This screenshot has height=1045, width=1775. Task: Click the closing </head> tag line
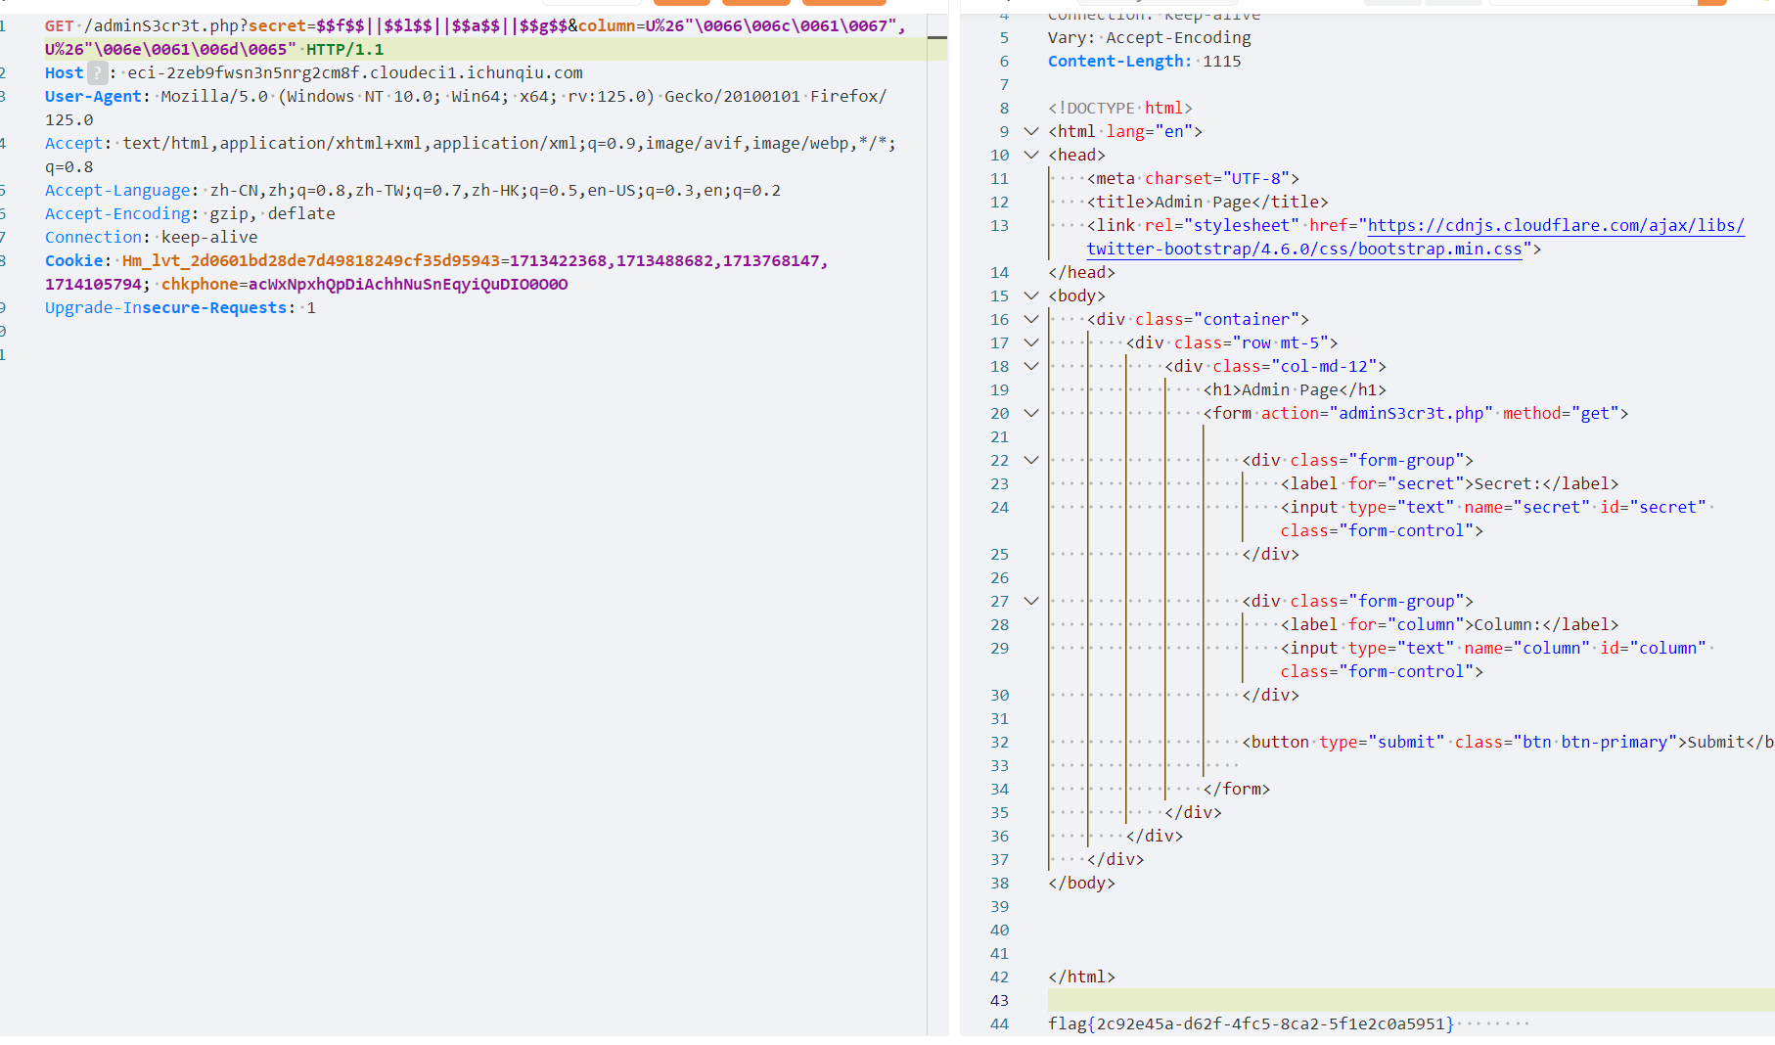[1082, 272]
